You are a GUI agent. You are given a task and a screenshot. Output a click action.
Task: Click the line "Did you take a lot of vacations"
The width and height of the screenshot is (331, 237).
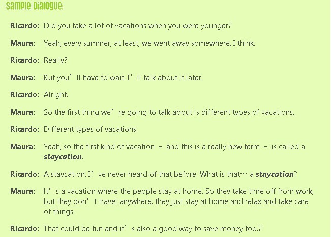point(137,26)
